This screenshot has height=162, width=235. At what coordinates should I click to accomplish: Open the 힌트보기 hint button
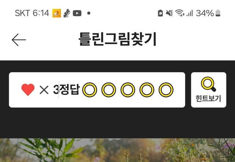click(209, 90)
